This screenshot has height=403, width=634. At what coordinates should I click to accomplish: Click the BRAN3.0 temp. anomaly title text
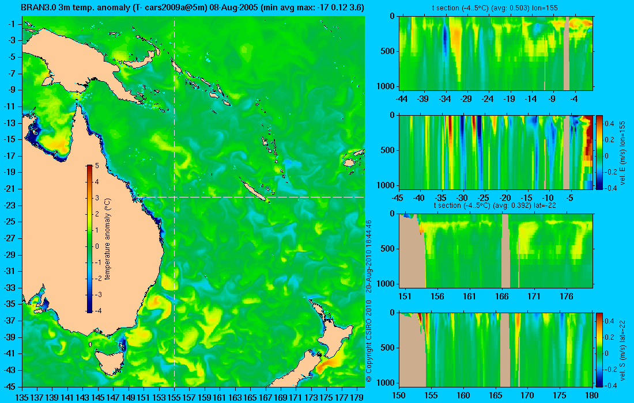pyautogui.click(x=192, y=7)
